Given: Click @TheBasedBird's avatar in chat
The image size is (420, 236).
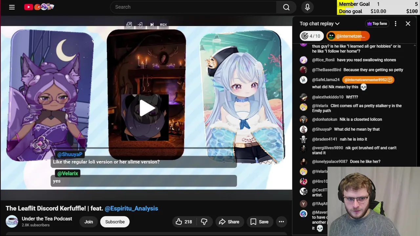Looking at the screenshot, I should click(x=304, y=70).
